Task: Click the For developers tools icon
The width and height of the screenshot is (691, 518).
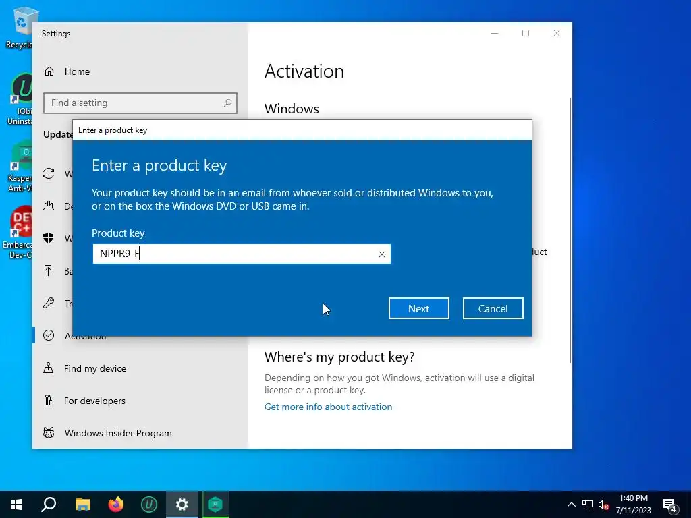Action: tap(49, 400)
